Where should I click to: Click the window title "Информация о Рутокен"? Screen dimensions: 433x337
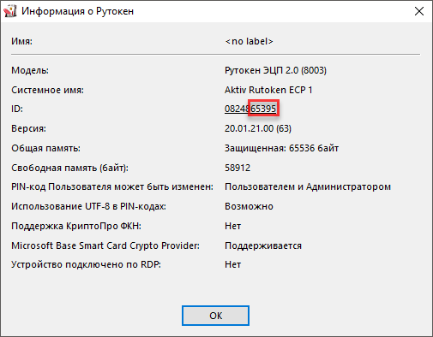pos(78,11)
